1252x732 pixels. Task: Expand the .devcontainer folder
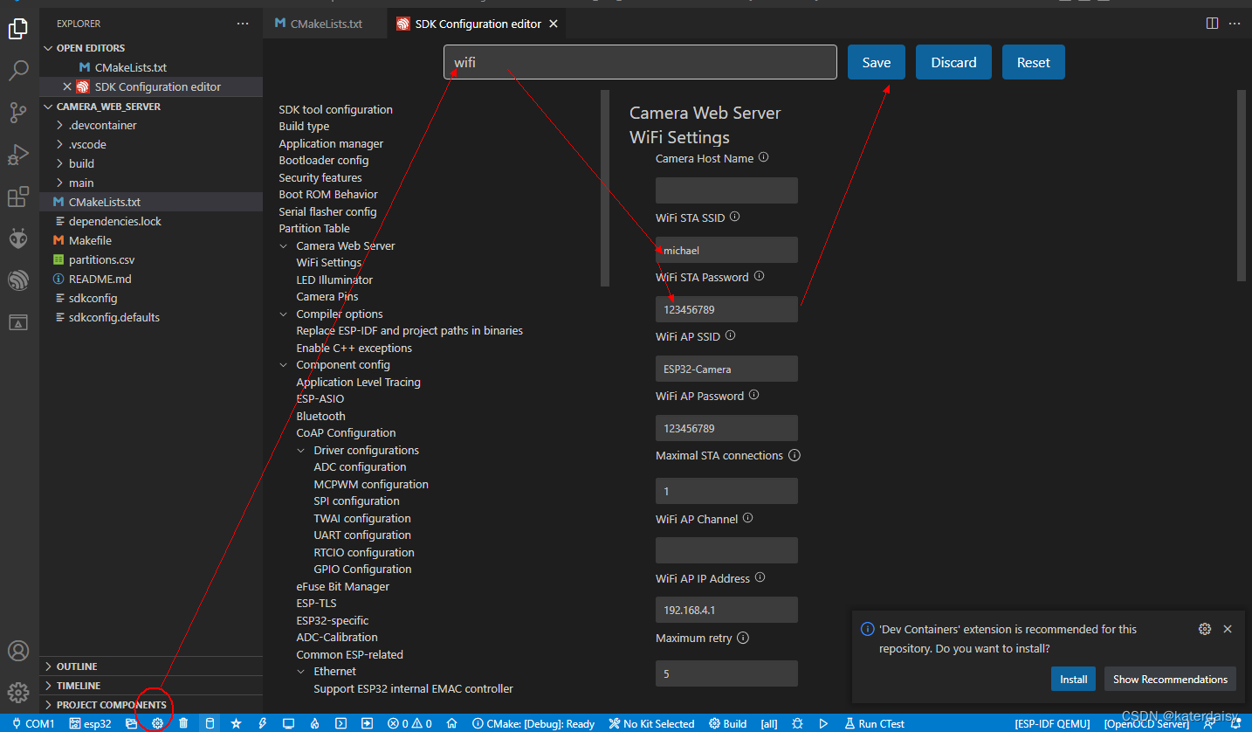(151, 125)
